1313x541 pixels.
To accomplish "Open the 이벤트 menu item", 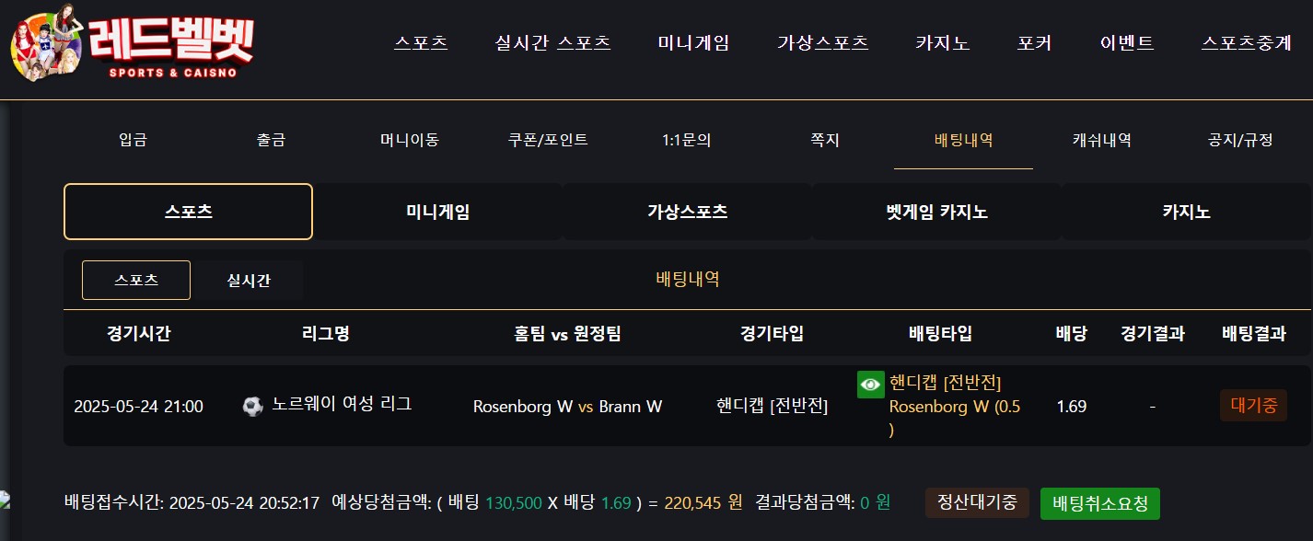I will 1127,42.
